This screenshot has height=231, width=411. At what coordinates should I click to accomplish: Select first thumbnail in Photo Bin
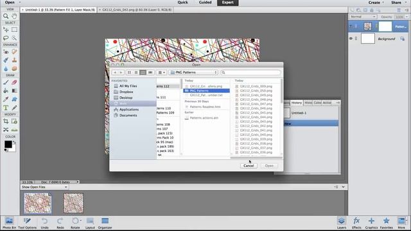pos(38,203)
